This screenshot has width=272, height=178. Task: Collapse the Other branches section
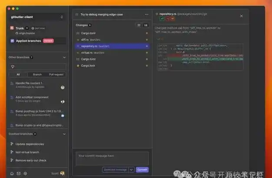pyautogui.click(x=64, y=57)
